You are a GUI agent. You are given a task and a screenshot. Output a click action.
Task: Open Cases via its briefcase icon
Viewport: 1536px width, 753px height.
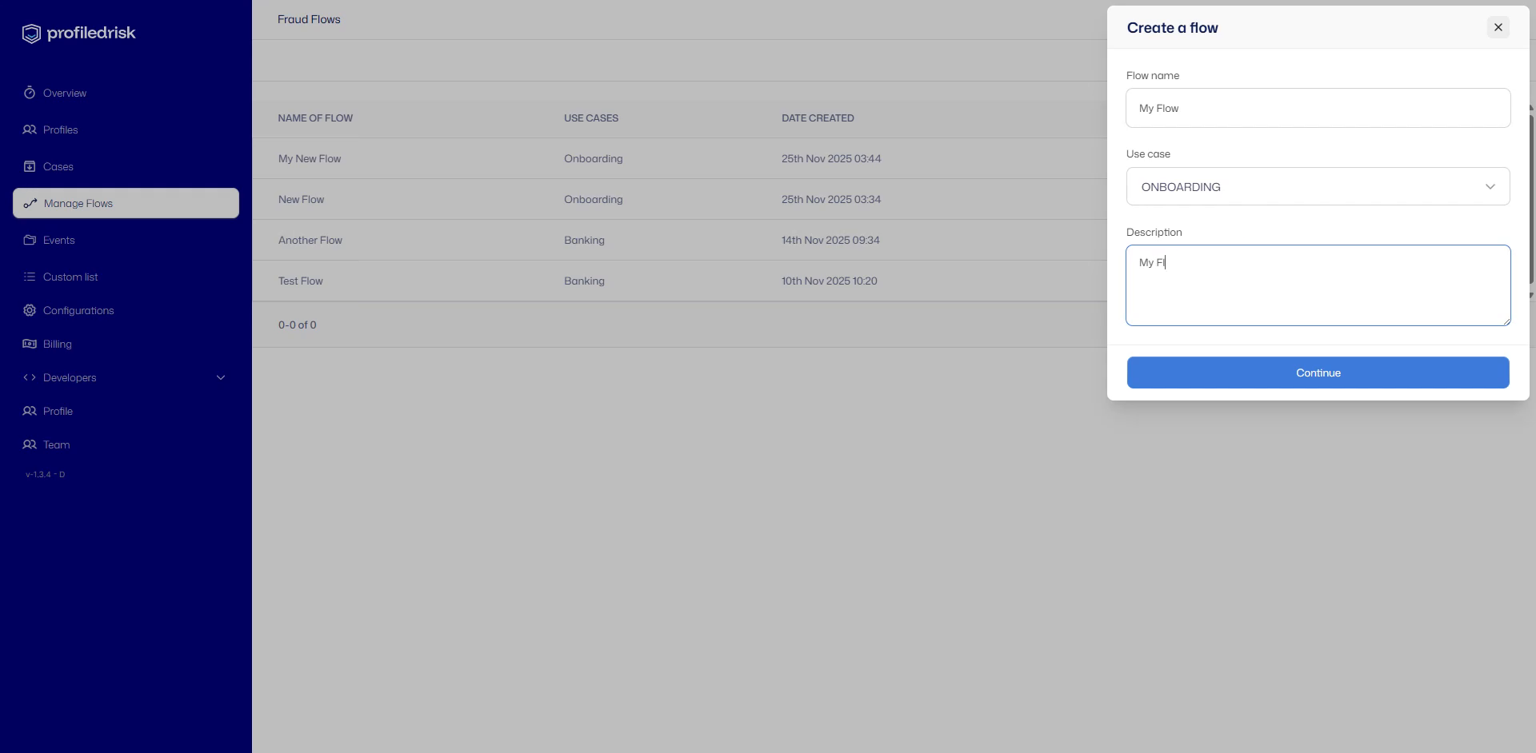[29, 166]
